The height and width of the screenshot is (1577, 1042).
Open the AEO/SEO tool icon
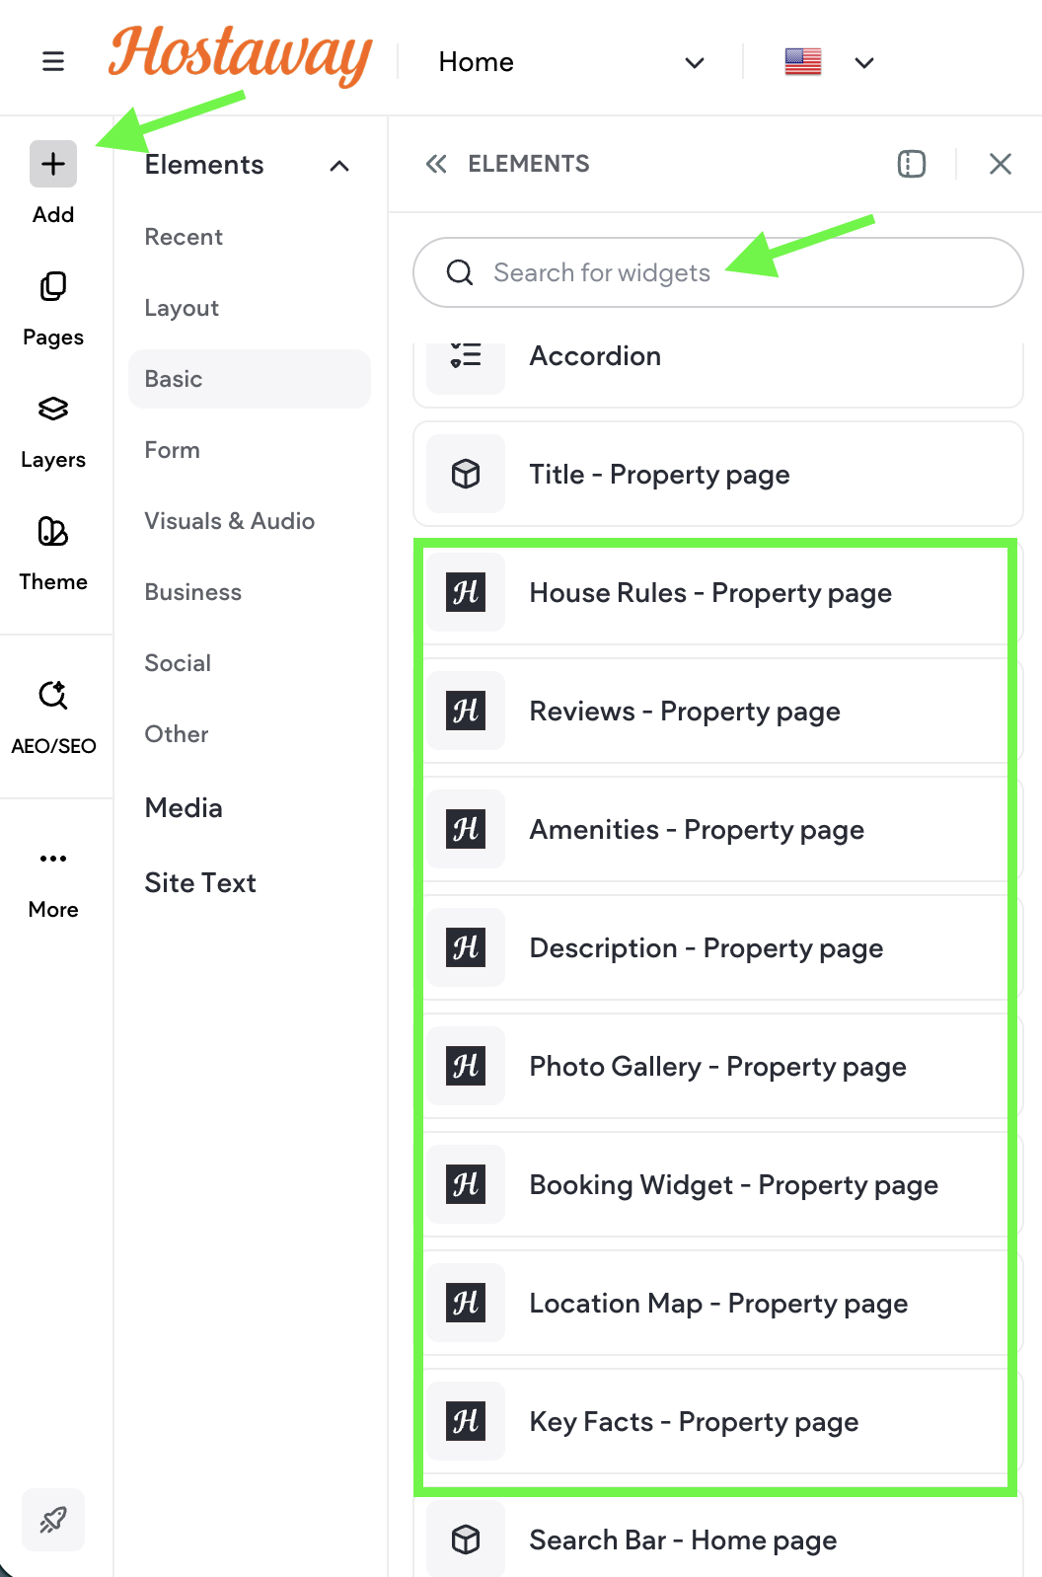pos(53,695)
